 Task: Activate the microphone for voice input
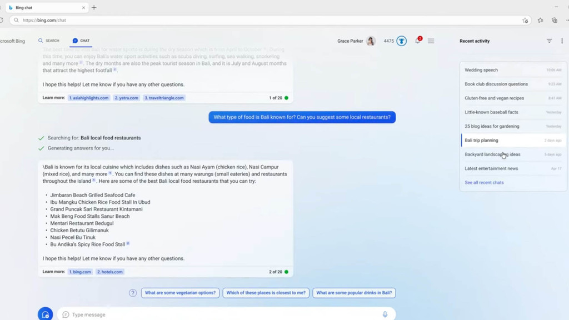(x=386, y=314)
